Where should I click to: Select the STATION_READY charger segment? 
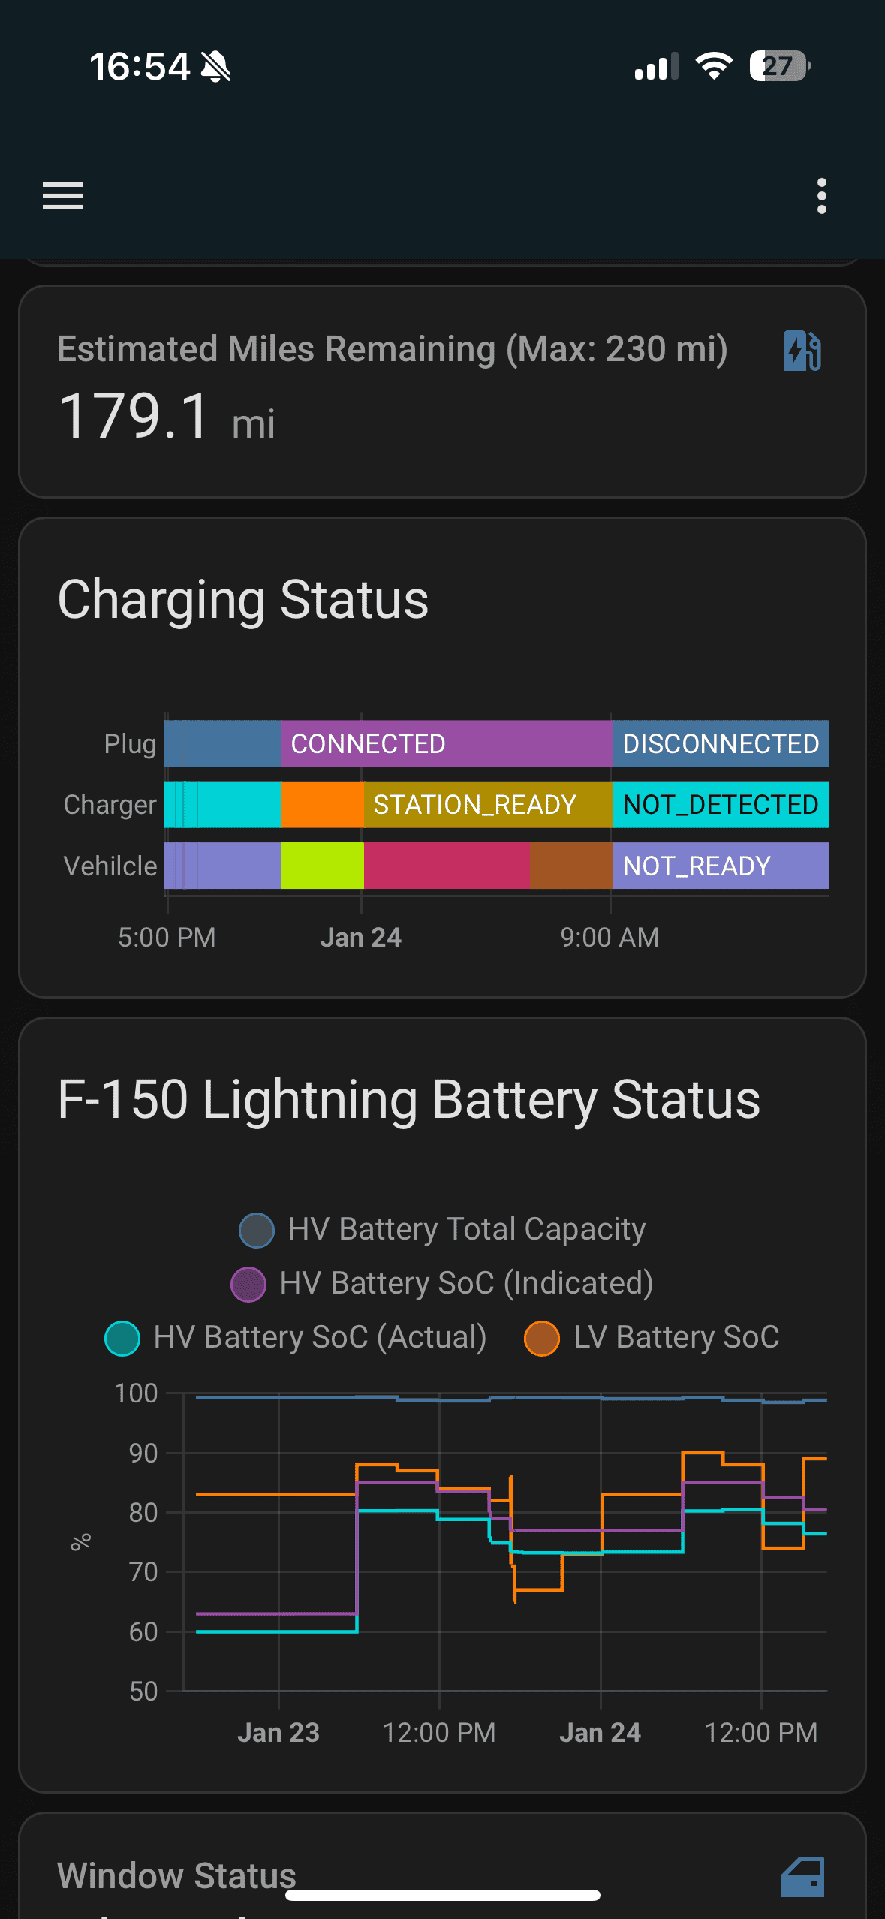click(x=488, y=804)
